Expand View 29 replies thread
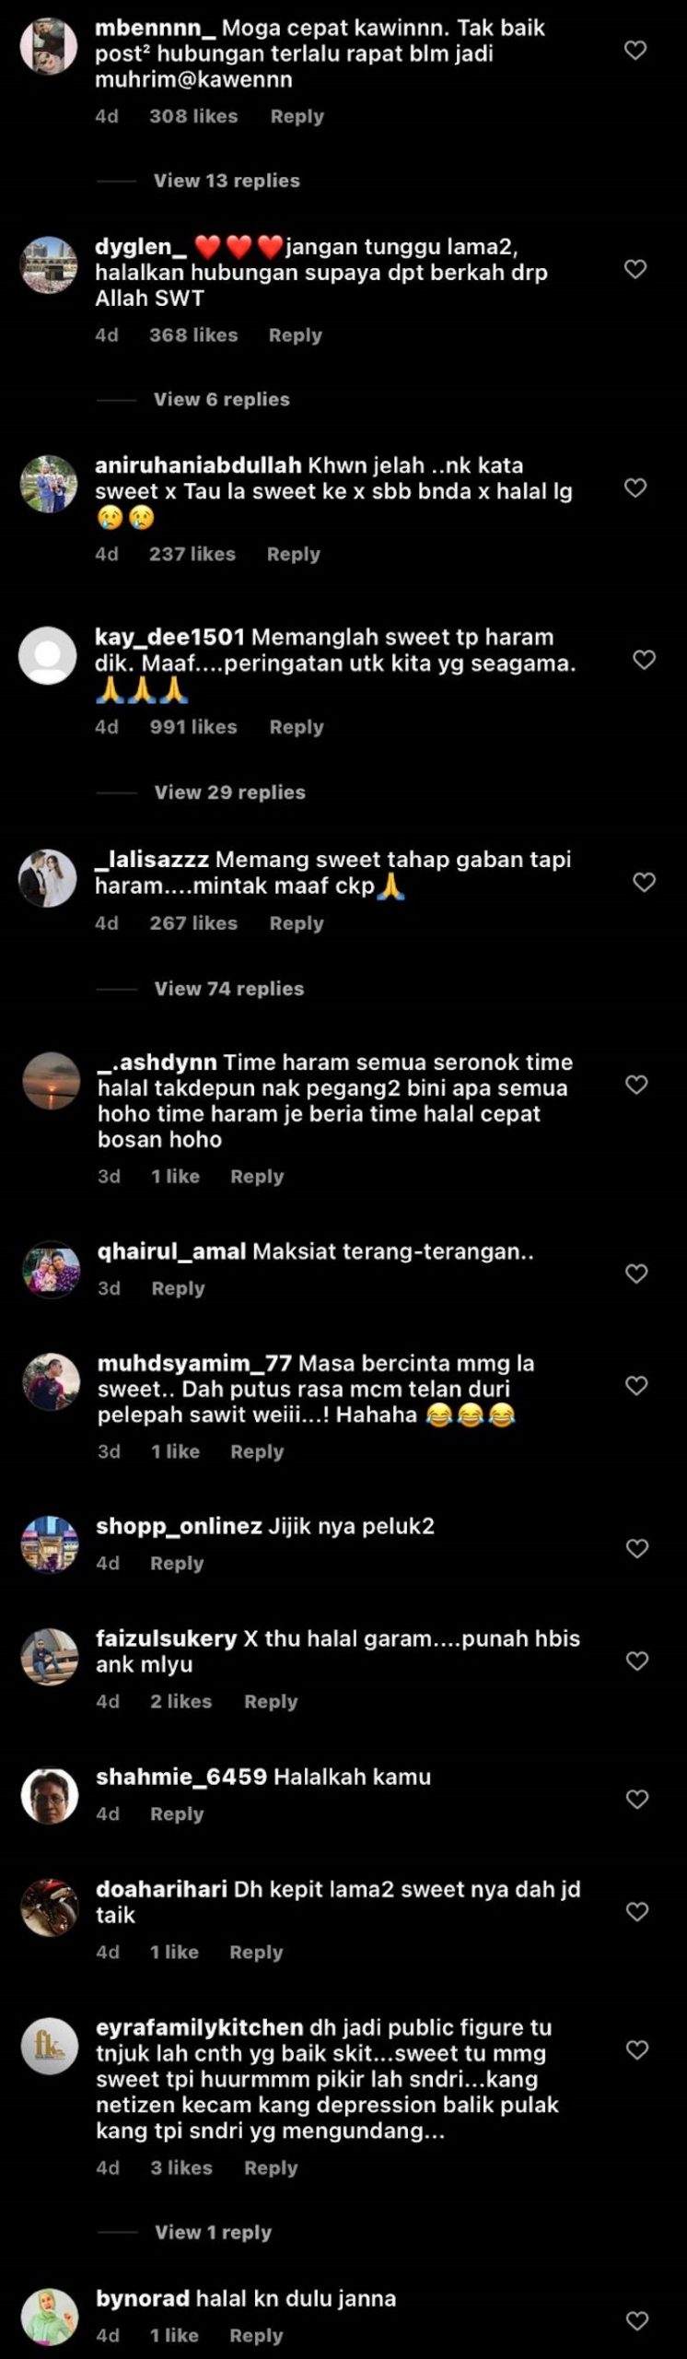Screen dimensions: 687x2359 click(229, 792)
